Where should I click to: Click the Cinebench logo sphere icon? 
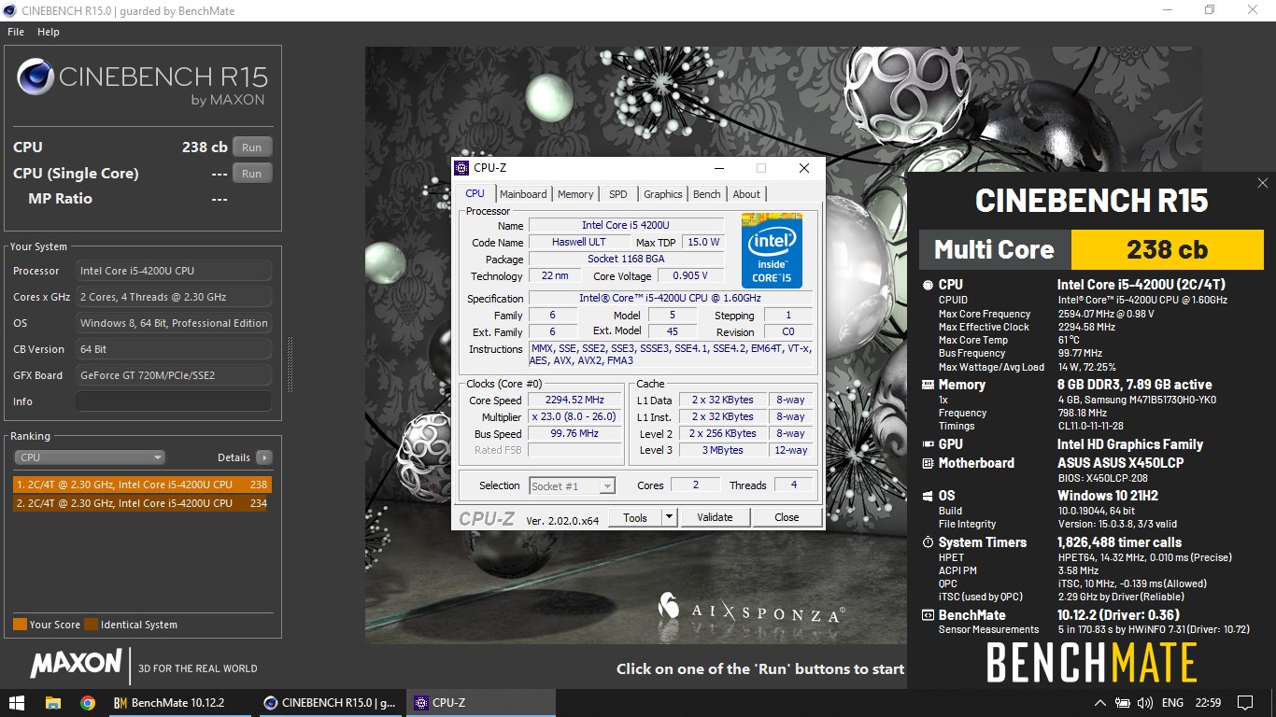click(x=35, y=77)
